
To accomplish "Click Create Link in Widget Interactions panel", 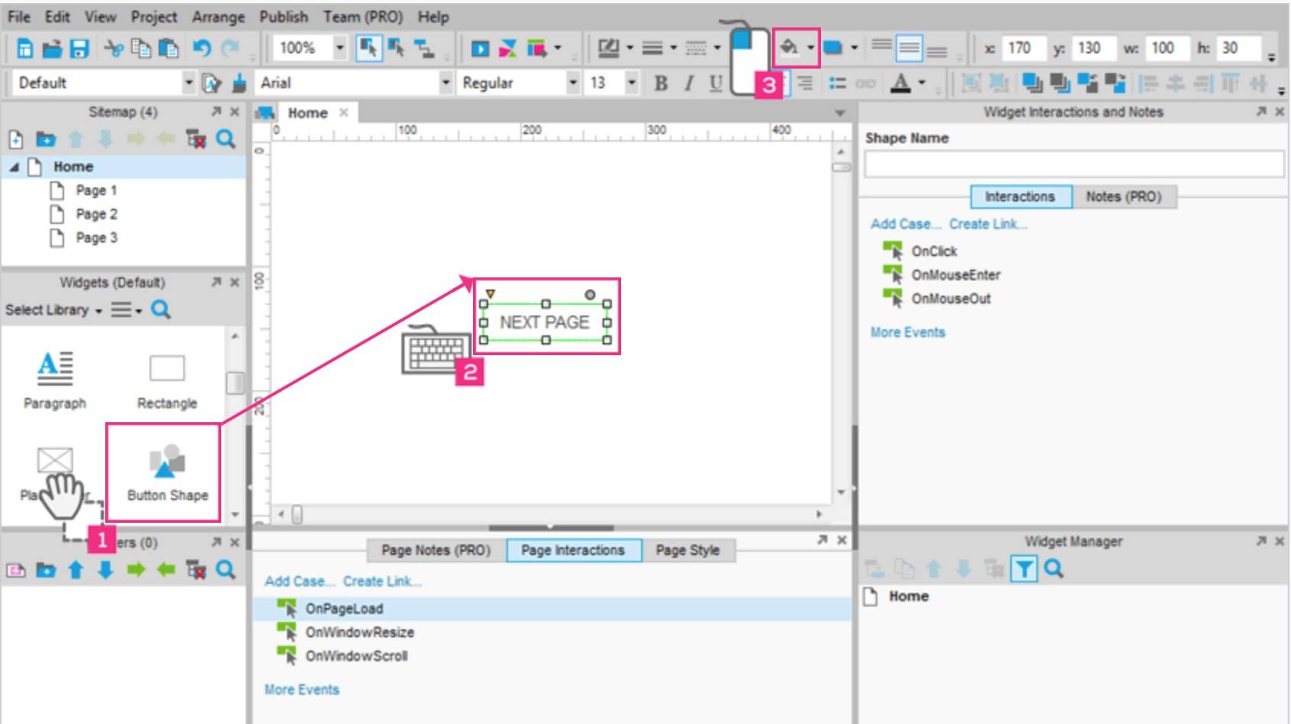I will coord(987,224).
